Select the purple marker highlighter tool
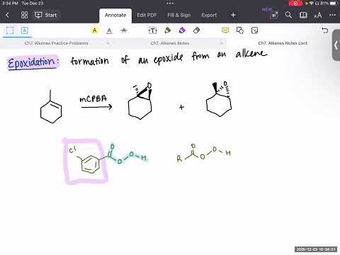Image resolution: width=340 pixels, height=255 pixels. coord(182,30)
